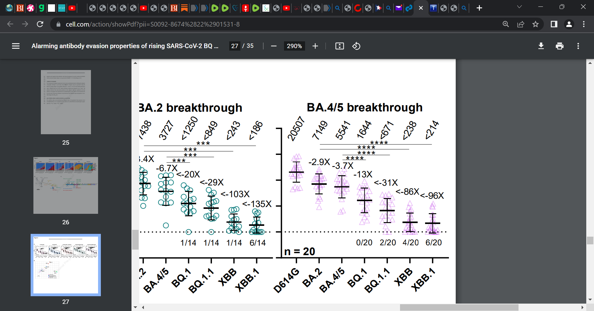Click the page number field showing 27

tap(235, 46)
